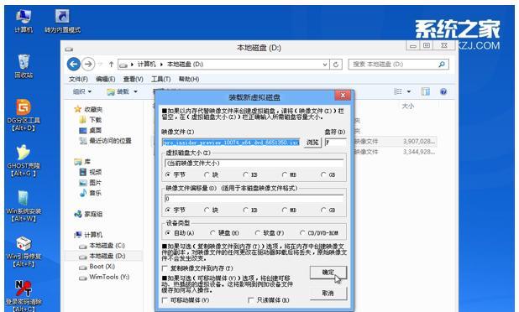The image size is (519, 312).
Task: Launch the GHOST克隆 desktop icon
Action: click(x=24, y=160)
